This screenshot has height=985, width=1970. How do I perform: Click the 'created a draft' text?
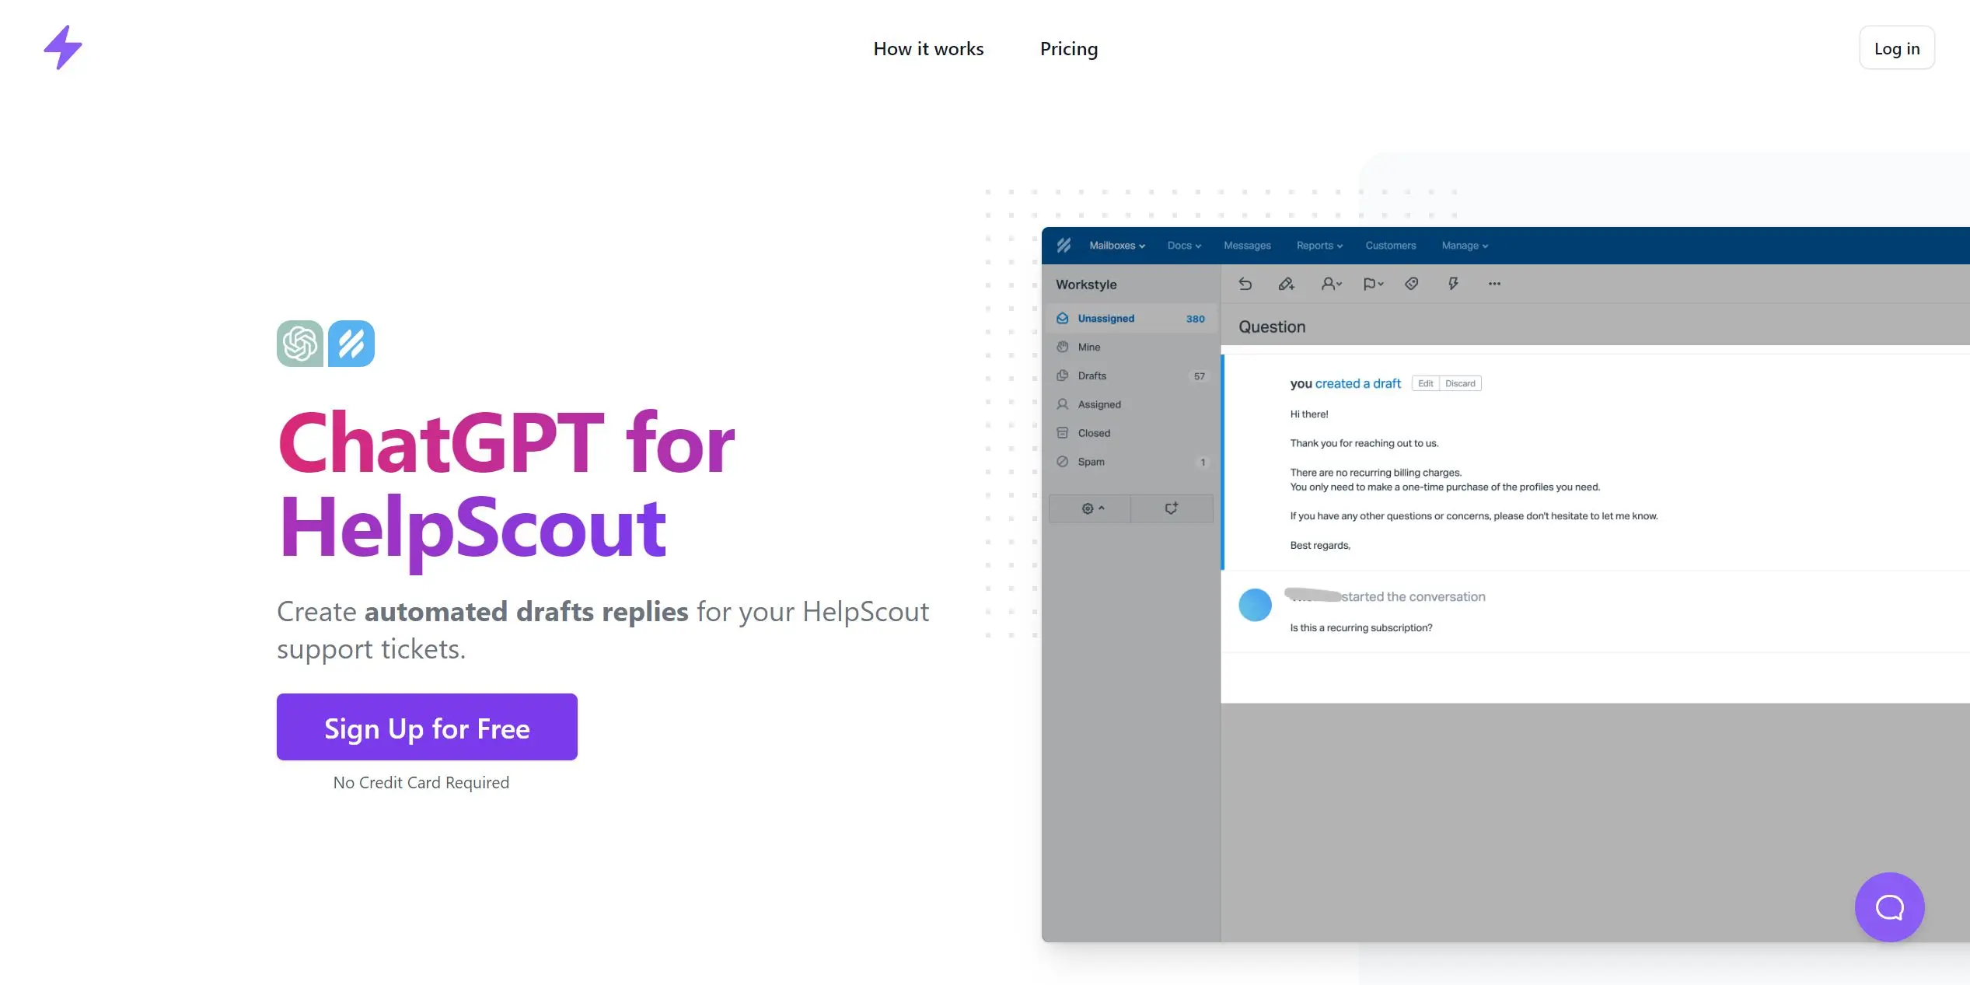(x=1357, y=383)
